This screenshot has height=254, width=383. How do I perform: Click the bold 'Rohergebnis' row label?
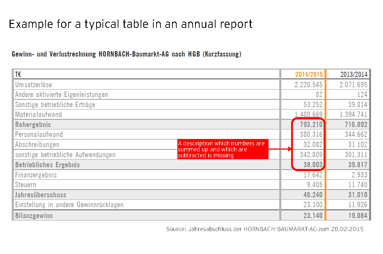click(33, 125)
